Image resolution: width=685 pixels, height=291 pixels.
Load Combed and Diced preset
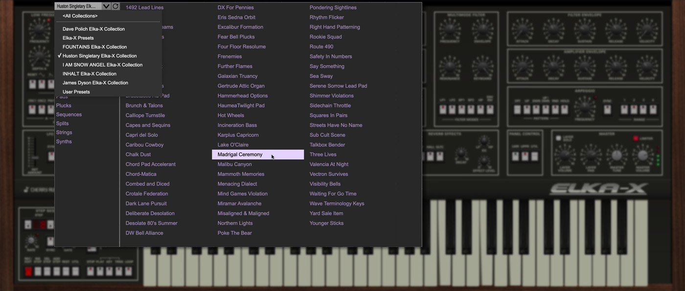click(x=147, y=184)
